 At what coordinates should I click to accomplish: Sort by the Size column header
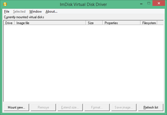(94, 23)
